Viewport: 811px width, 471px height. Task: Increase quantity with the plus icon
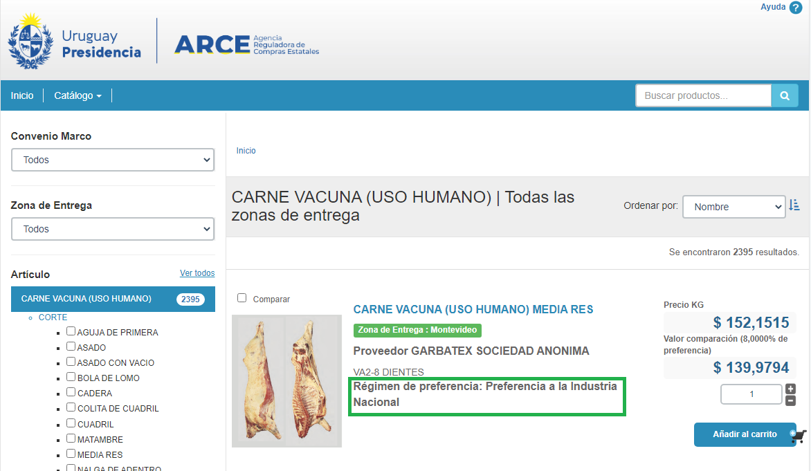tap(791, 389)
